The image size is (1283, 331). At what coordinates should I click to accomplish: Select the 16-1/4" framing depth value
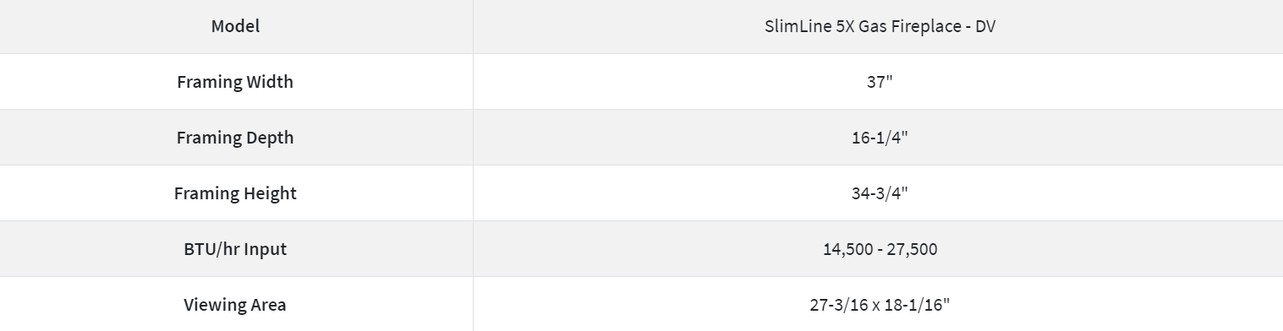pyautogui.click(x=879, y=138)
